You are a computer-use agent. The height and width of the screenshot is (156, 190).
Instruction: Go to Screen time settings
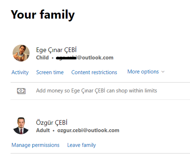click(50, 72)
